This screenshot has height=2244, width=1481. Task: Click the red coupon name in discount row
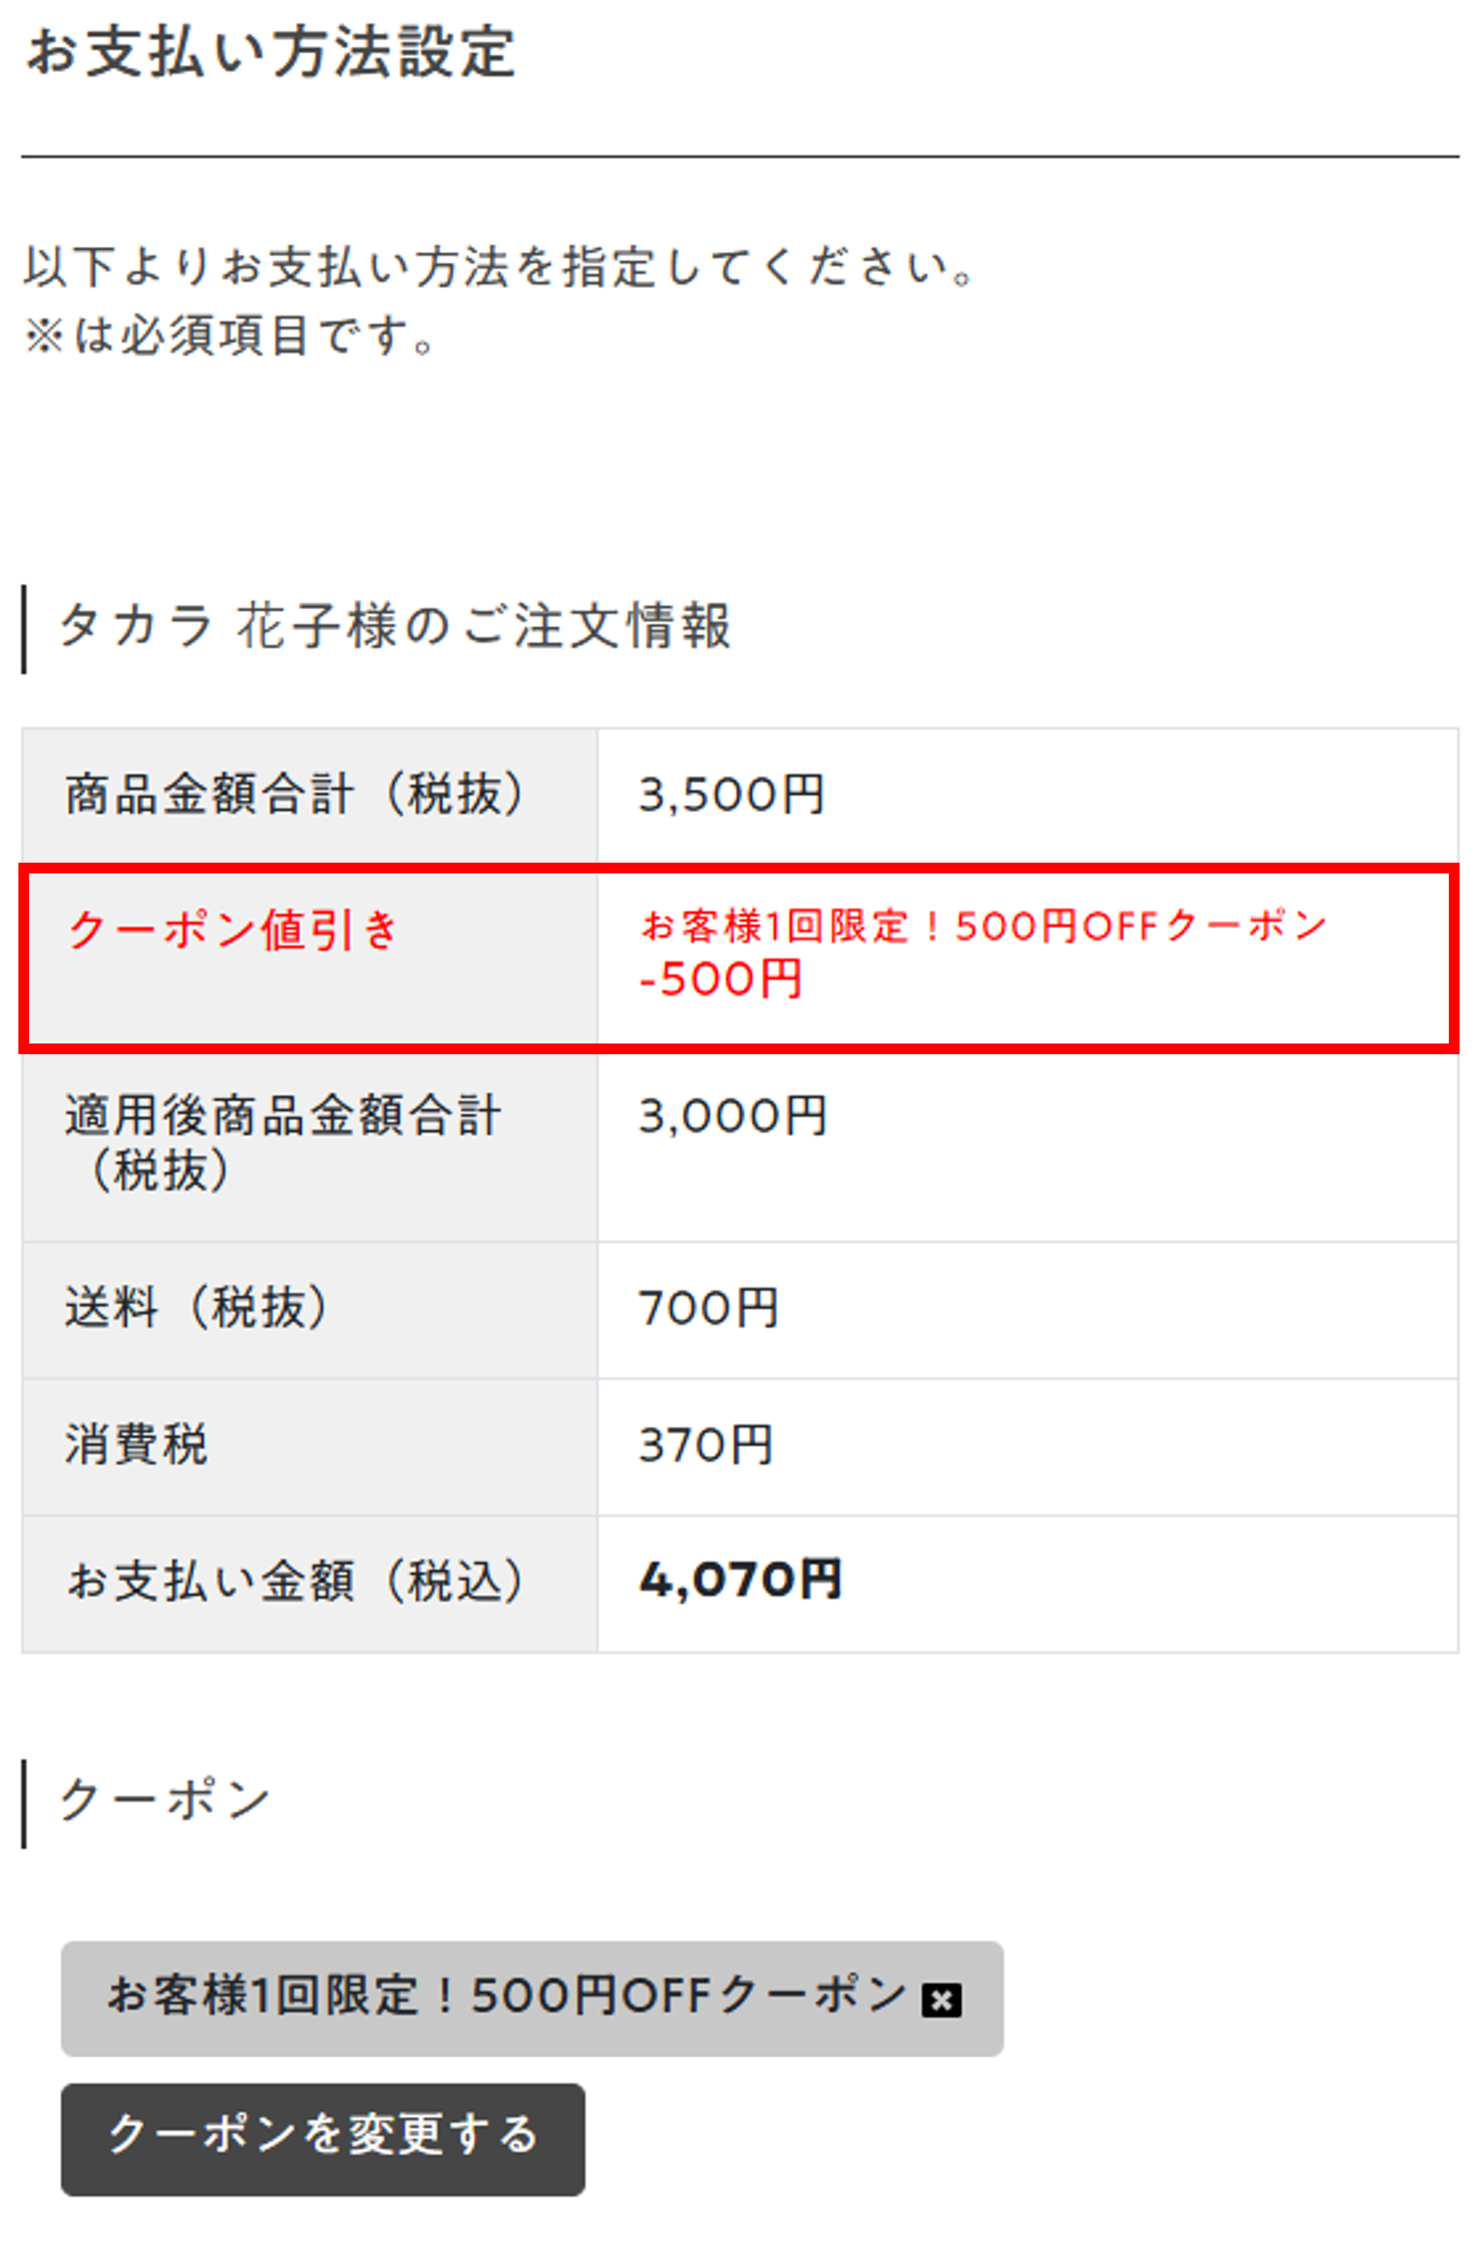(x=983, y=925)
